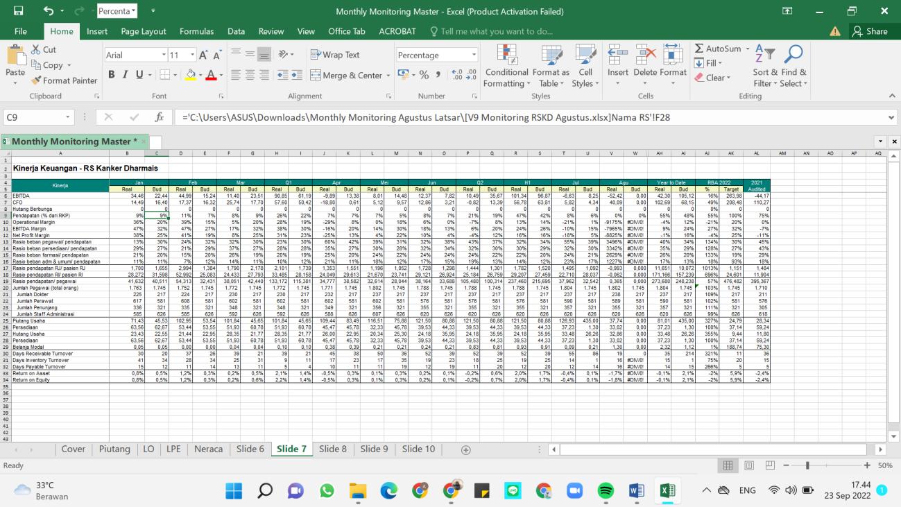Switch to the Formulas ribbon tab
901x507 pixels.
[x=196, y=31]
